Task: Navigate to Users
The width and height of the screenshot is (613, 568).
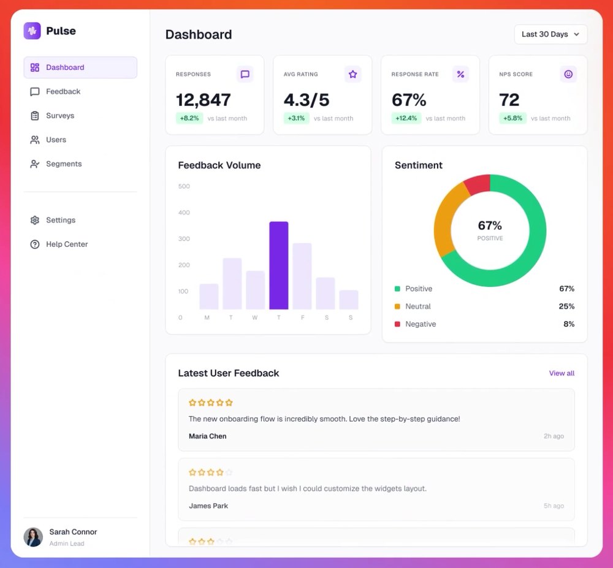Action: [x=80, y=140]
